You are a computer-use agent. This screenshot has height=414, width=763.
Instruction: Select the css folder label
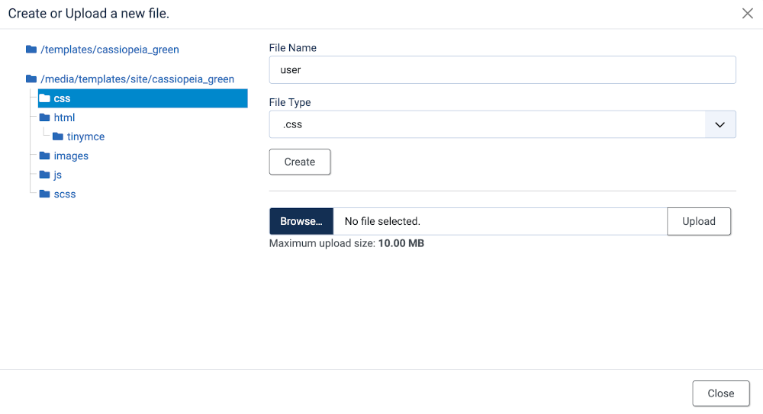click(x=63, y=98)
